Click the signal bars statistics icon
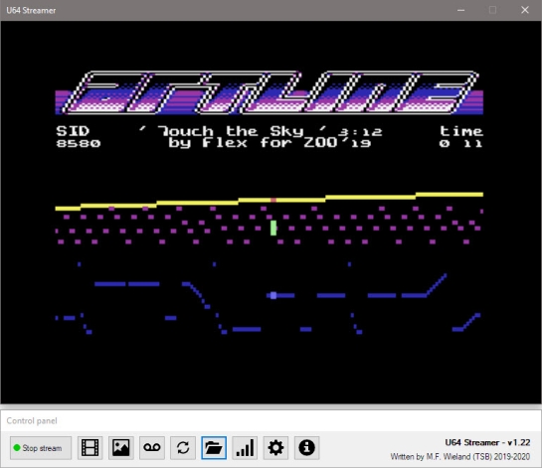 tap(245, 448)
